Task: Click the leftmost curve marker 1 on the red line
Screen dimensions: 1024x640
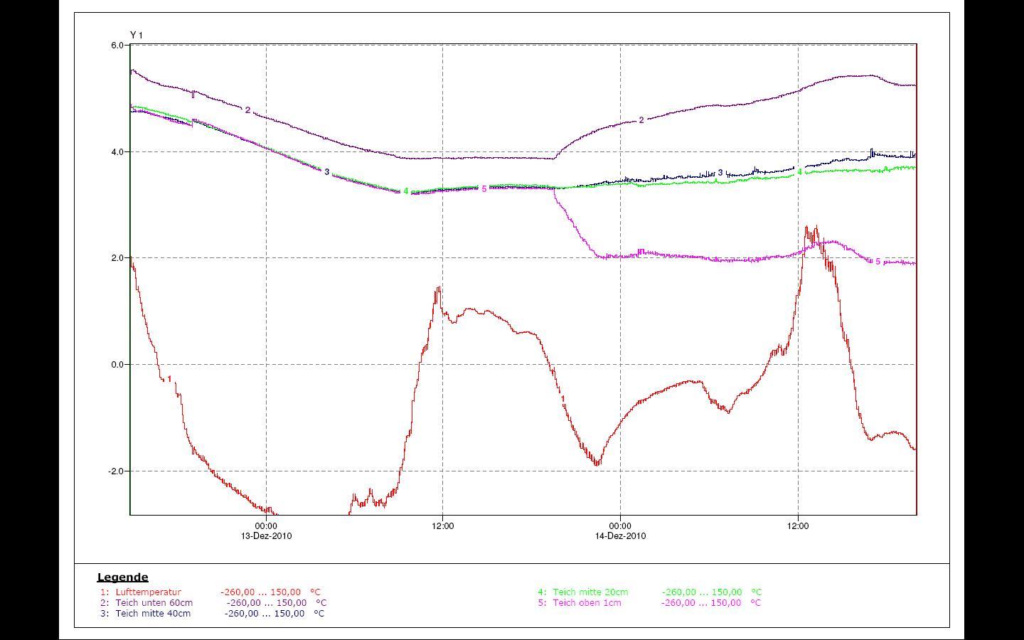Action: 169,379
